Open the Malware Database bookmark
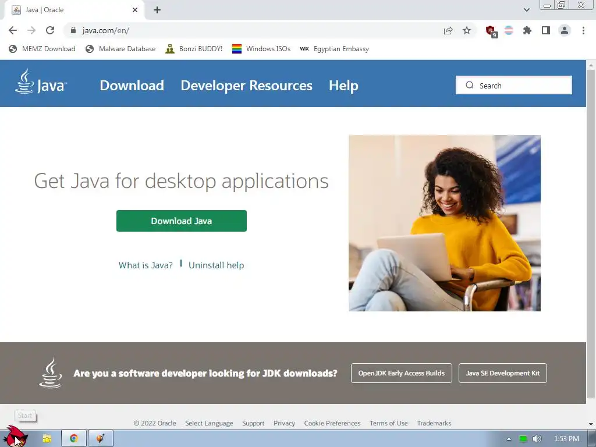This screenshot has width=596, height=447. [120, 49]
